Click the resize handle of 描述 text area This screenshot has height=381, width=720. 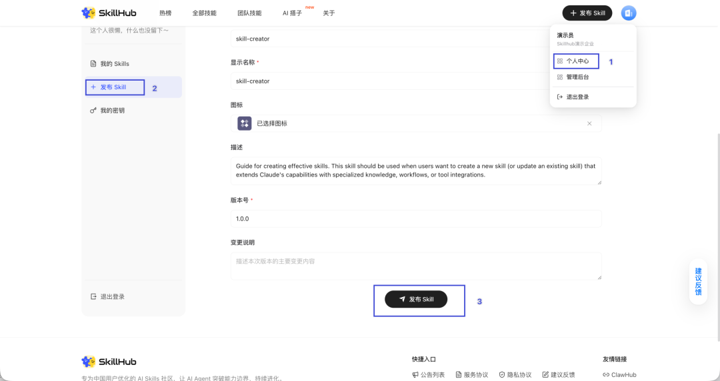[x=599, y=183]
